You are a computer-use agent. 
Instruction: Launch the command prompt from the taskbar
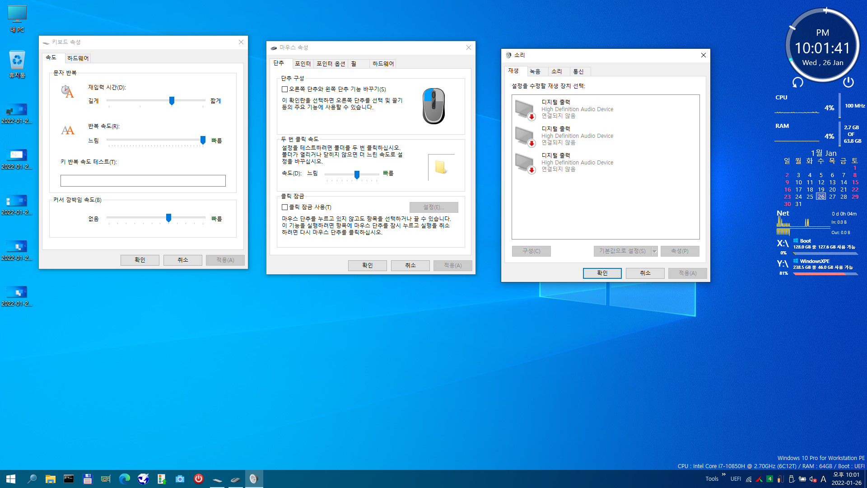coord(69,479)
